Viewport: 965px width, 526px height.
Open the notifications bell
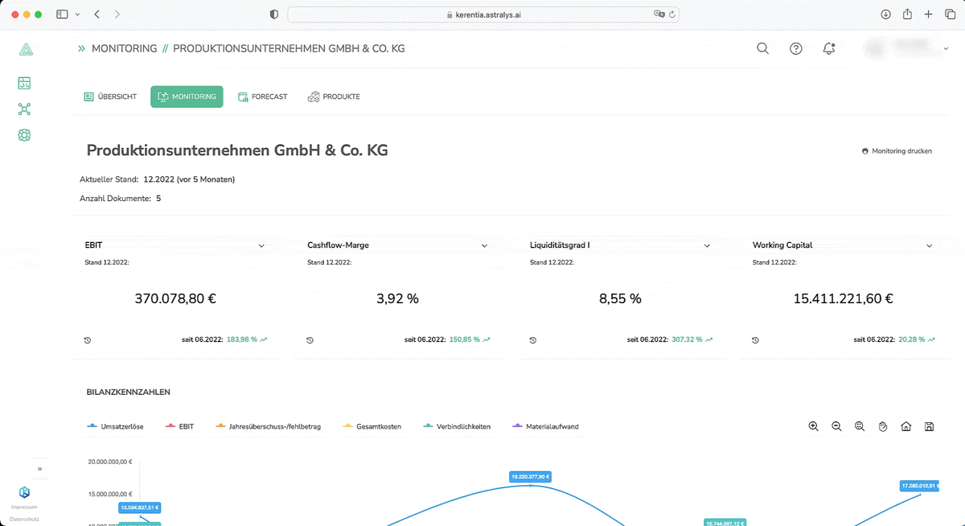click(829, 49)
